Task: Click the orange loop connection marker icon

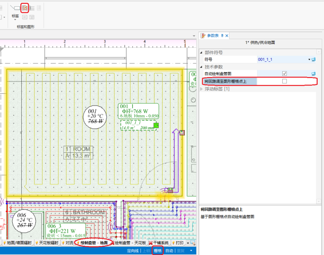Action: (182, 133)
